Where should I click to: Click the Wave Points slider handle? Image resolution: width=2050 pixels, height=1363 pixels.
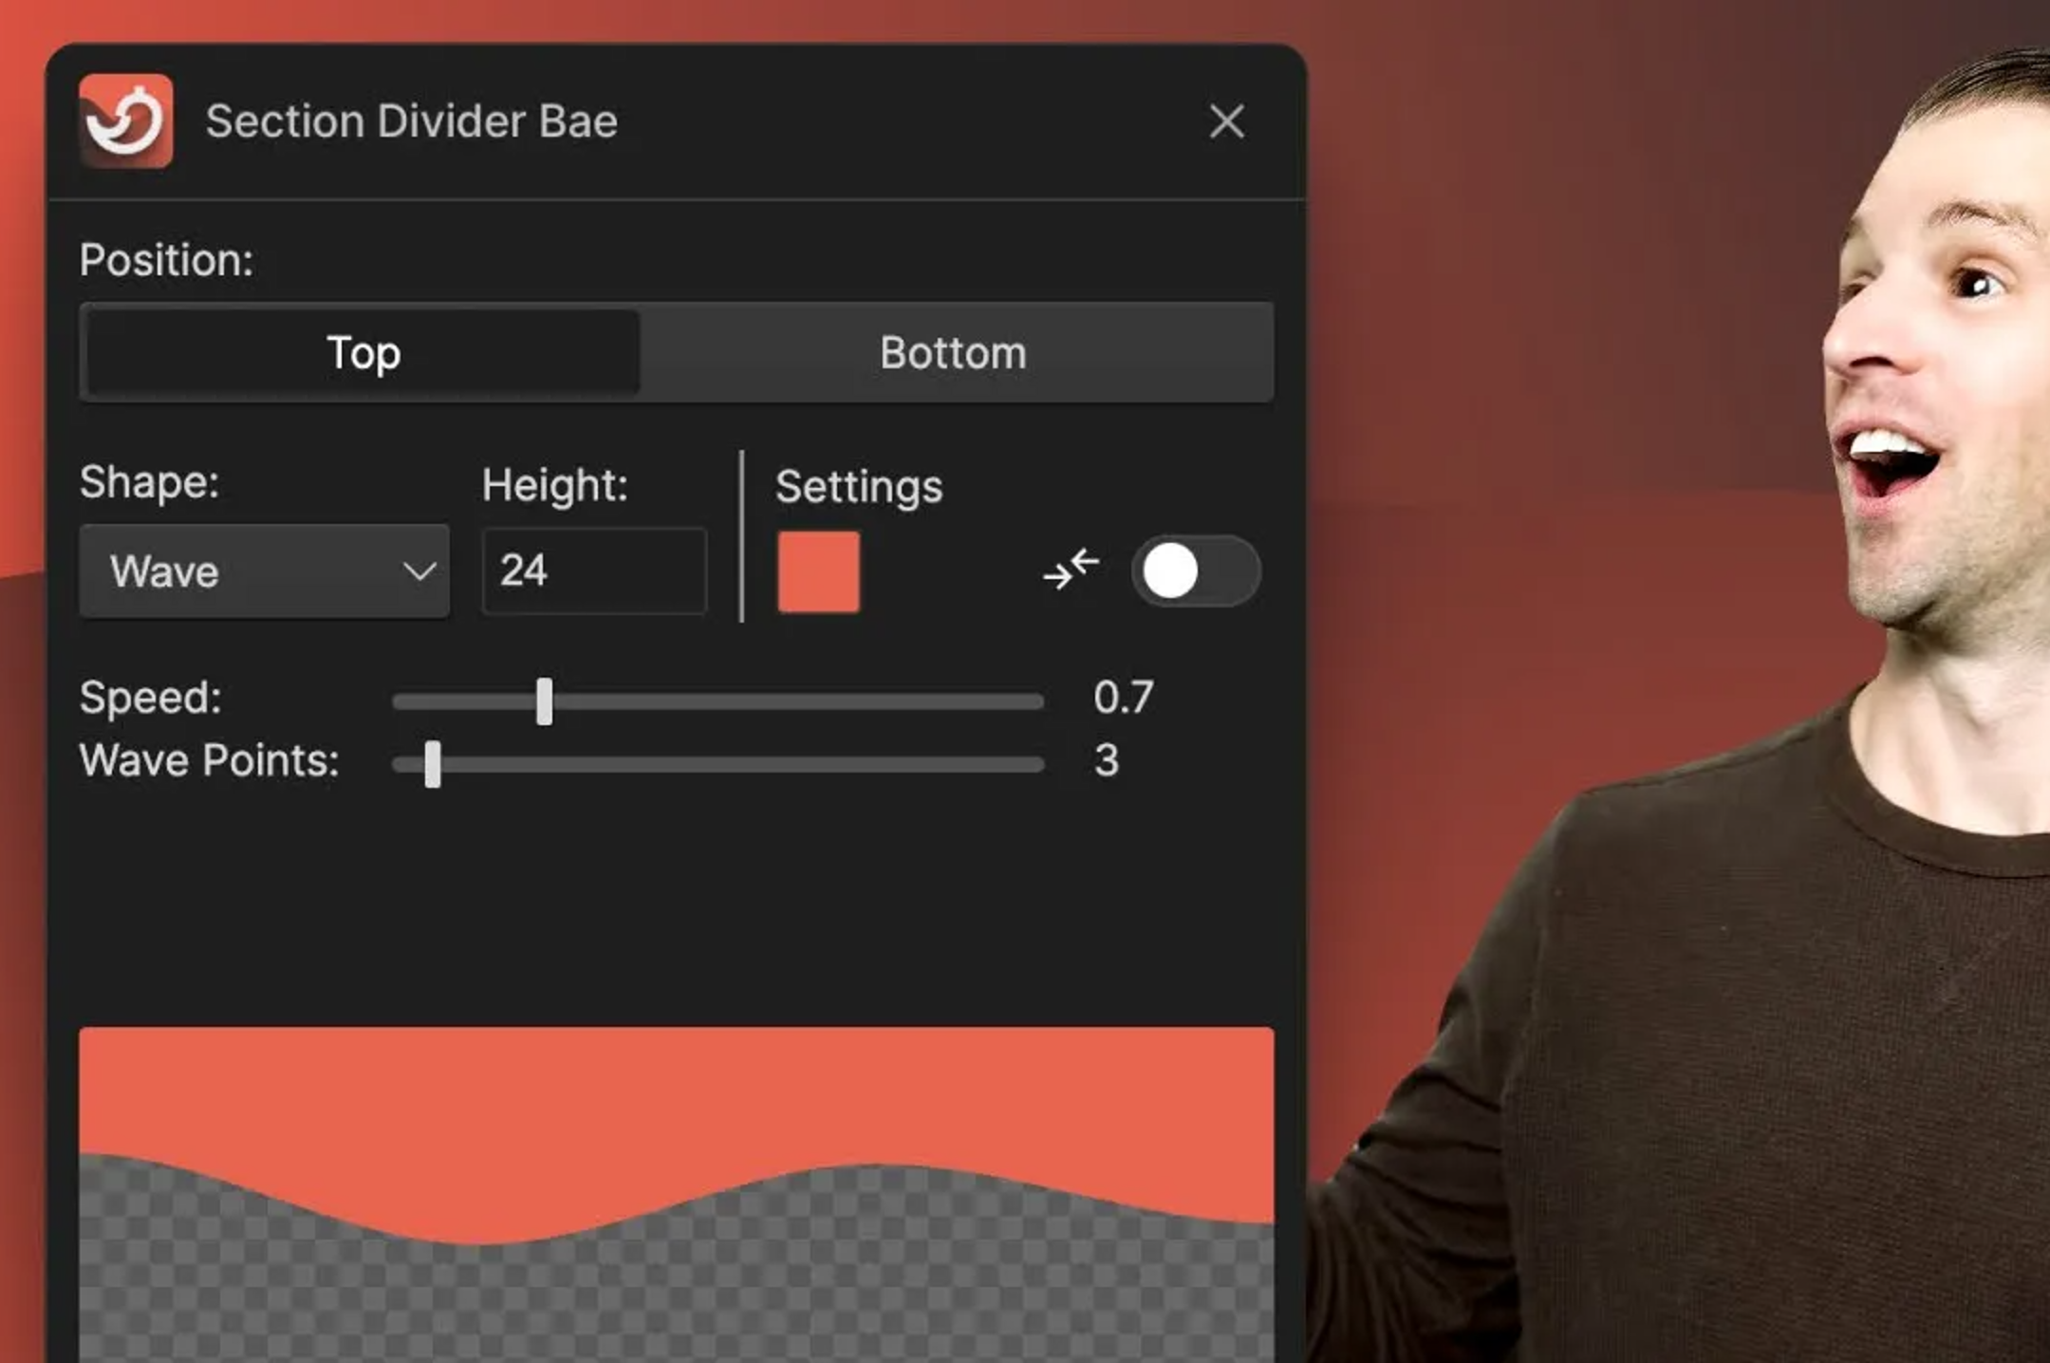[433, 764]
